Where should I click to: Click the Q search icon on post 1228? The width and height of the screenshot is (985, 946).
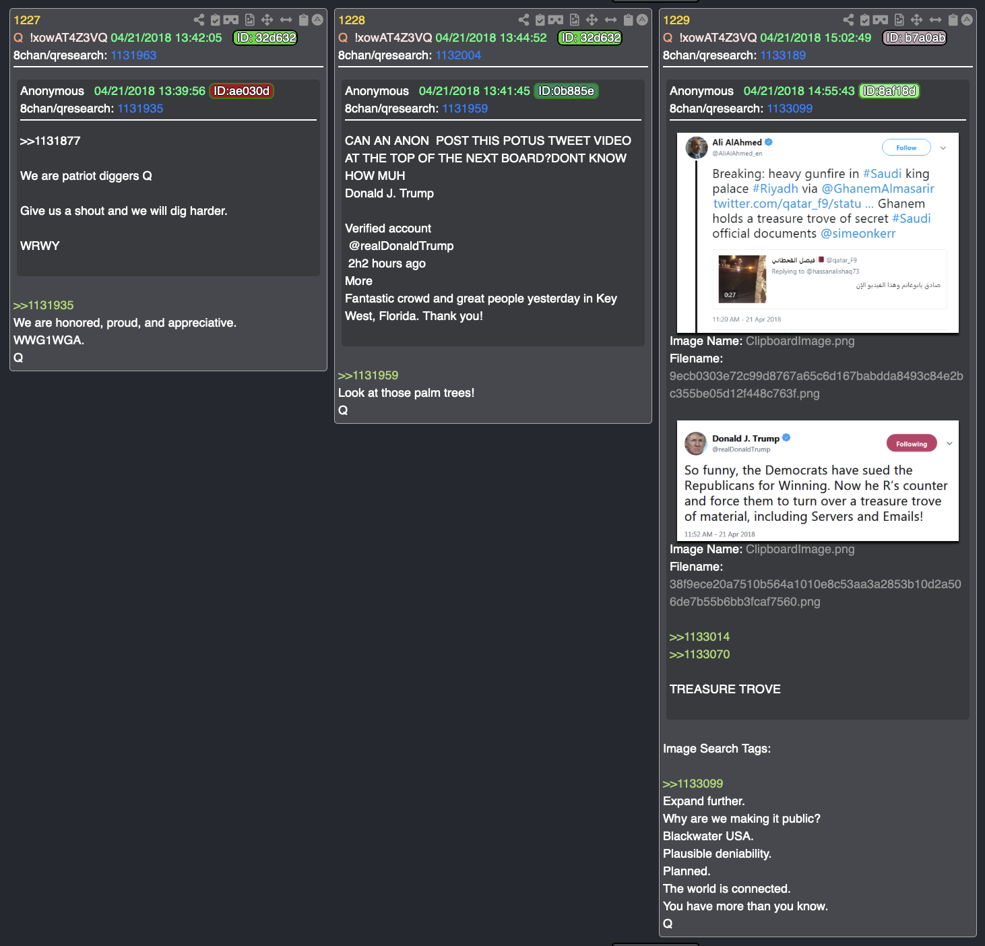tap(343, 38)
